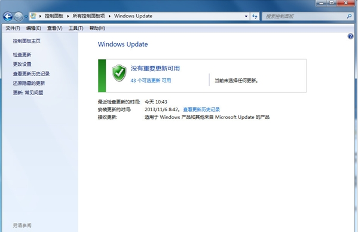This screenshot has width=358, height=232.
Task: Click the Forward navigation arrow button
Action: click(x=19, y=16)
